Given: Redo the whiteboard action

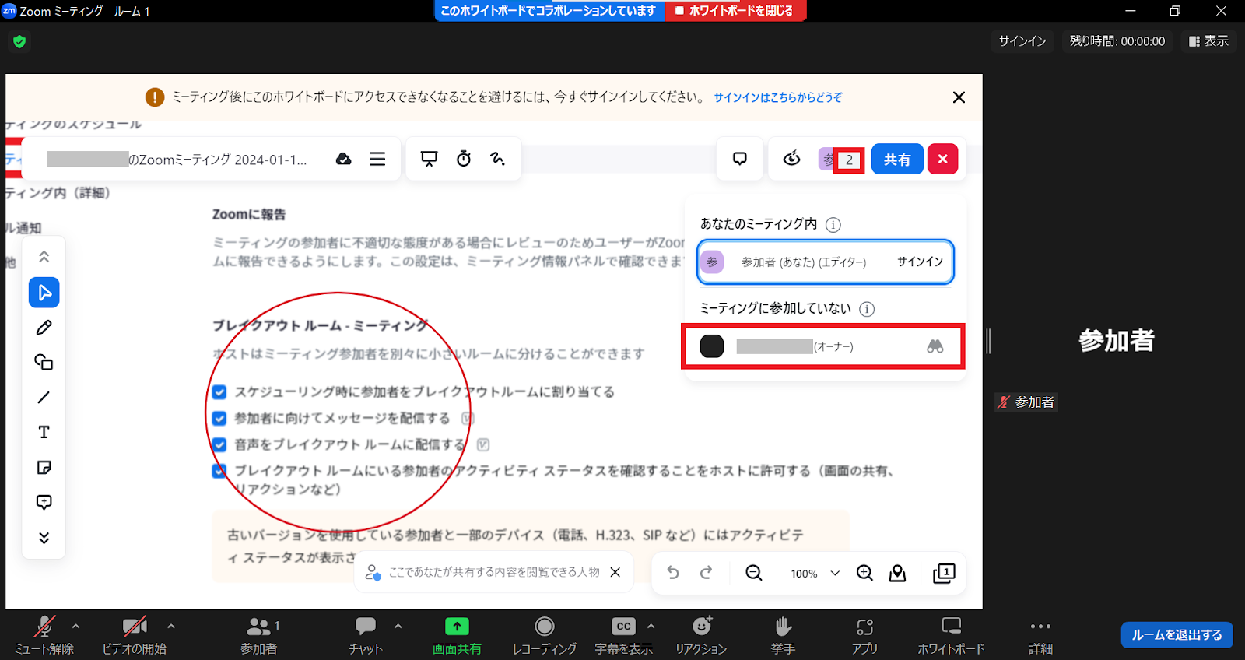Looking at the screenshot, I should click(x=707, y=573).
